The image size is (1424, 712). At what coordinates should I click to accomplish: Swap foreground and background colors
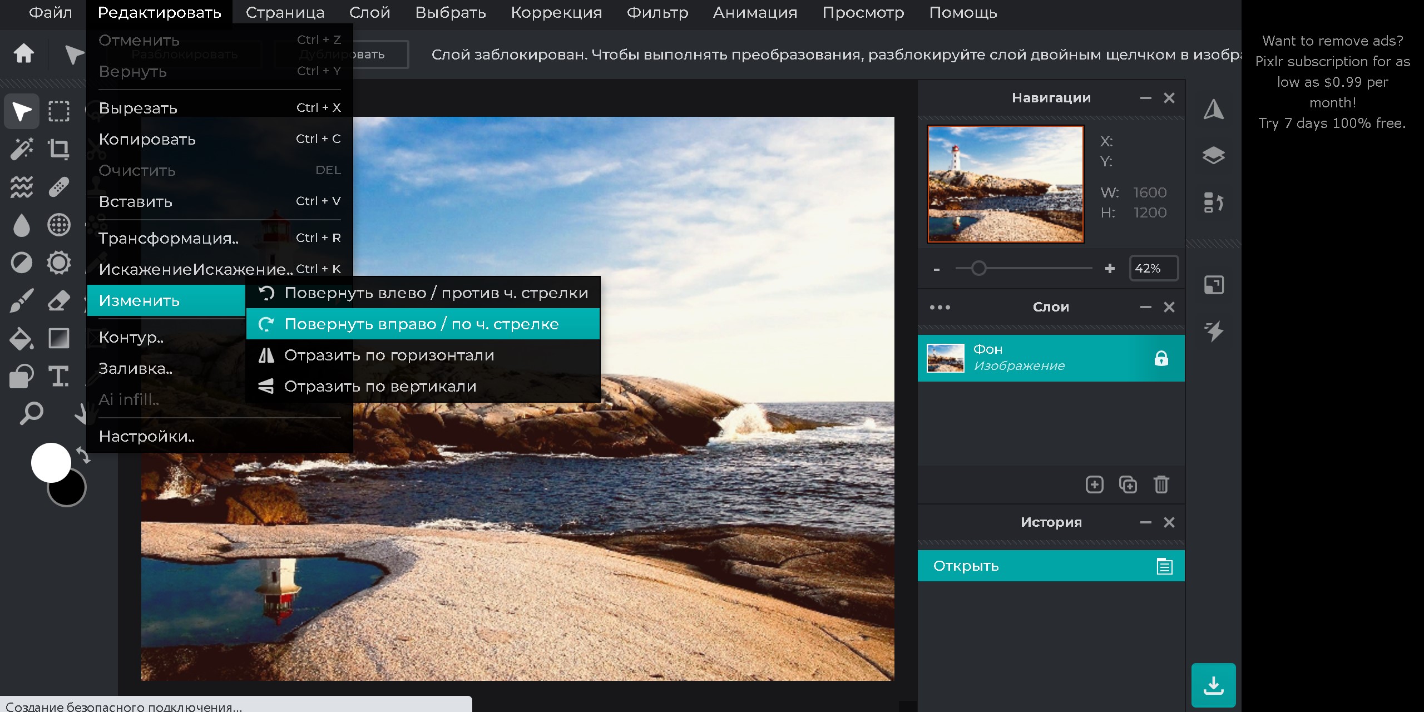pos(83,455)
